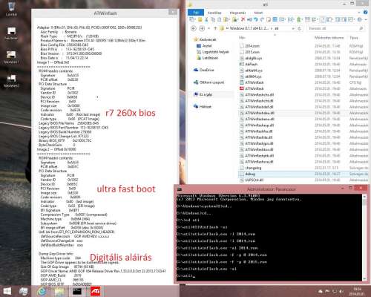Select Hálózat in the navigation pane
The image size is (371, 297).
(x=203, y=106)
